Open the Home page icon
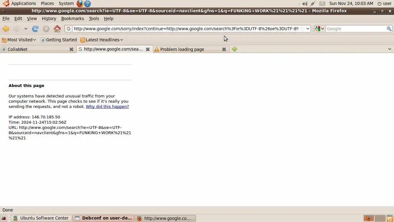Screen dimensions: 394x222 pos(57,29)
